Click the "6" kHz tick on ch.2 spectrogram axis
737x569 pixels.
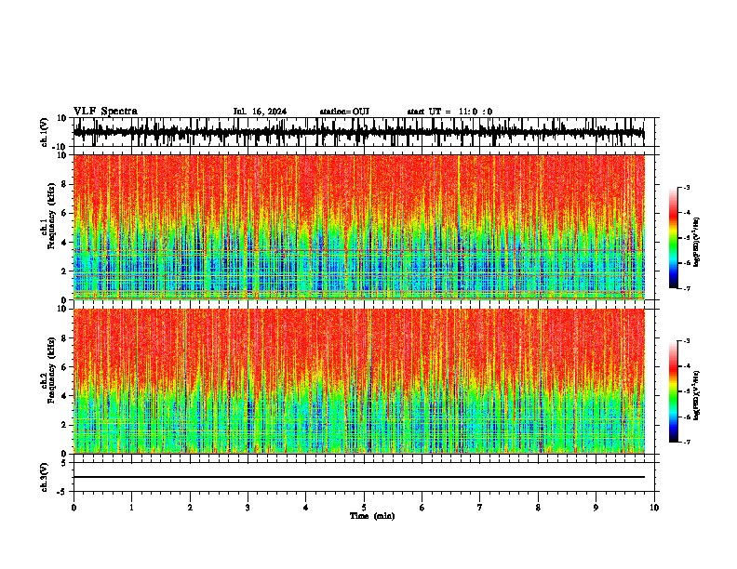(64, 366)
